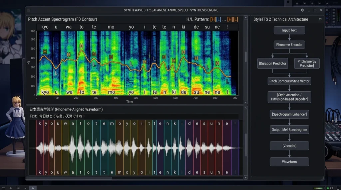This screenshot has height=190, width=341.
Task: Click the speaker broadcast icon in bottom taskbar
Action: (x=18, y=188)
